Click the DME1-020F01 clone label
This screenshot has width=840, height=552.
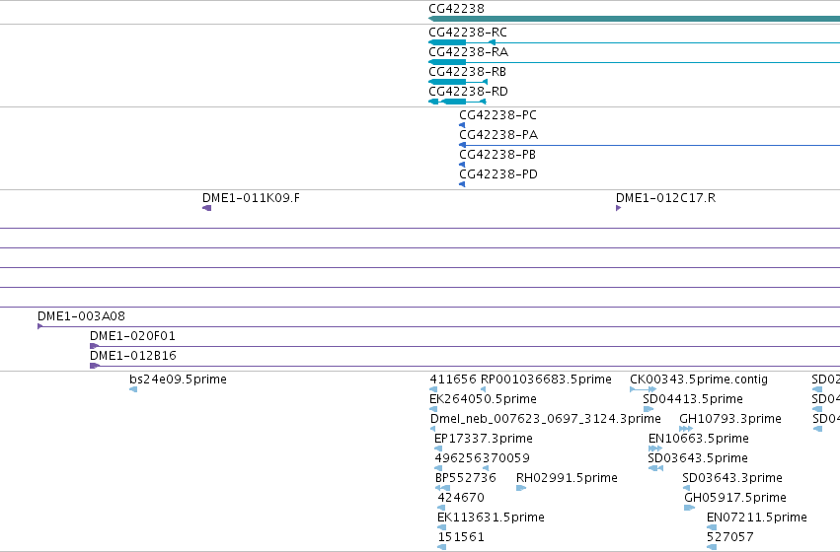pos(132,336)
